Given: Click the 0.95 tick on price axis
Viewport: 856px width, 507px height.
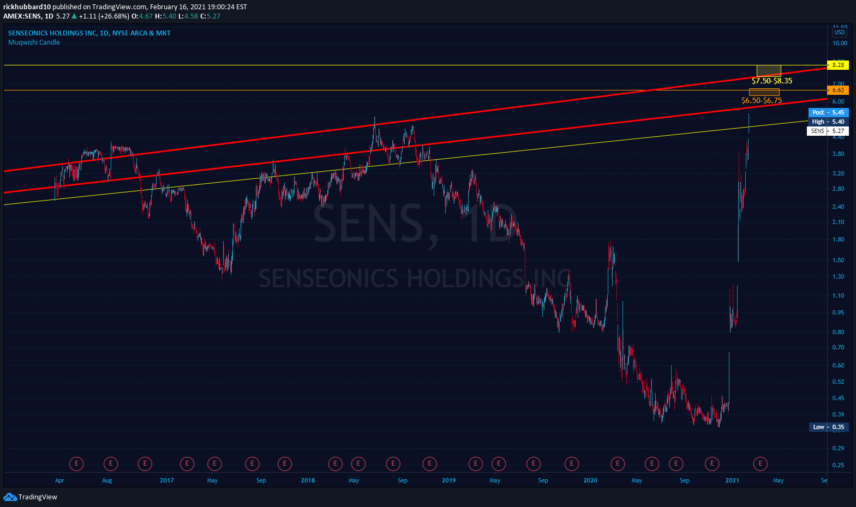Looking at the screenshot, I should (x=839, y=312).
